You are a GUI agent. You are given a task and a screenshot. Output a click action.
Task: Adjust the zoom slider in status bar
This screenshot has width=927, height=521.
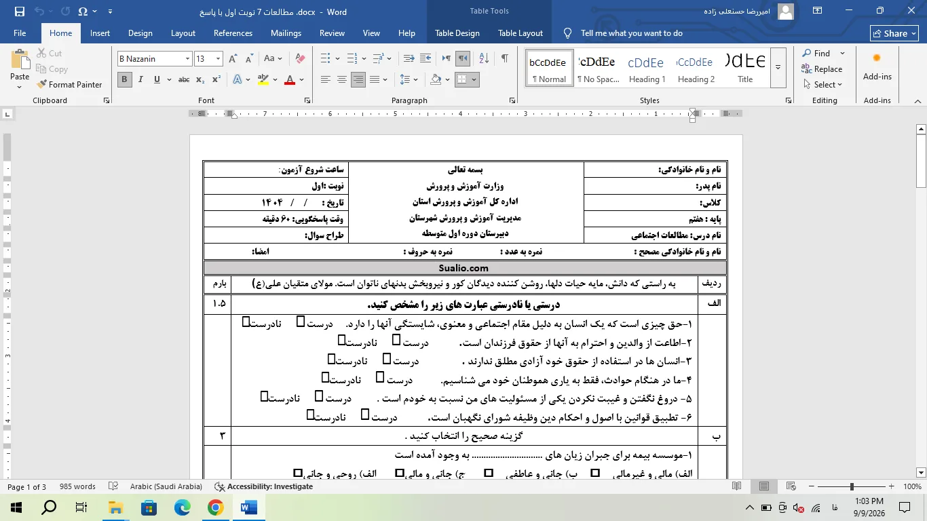point(852,486)
